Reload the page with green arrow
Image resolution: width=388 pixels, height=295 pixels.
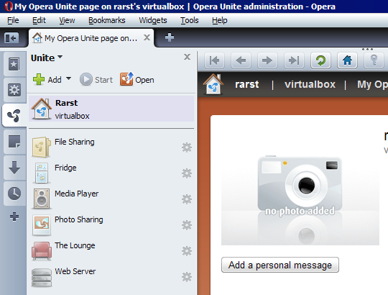[320, 60]
